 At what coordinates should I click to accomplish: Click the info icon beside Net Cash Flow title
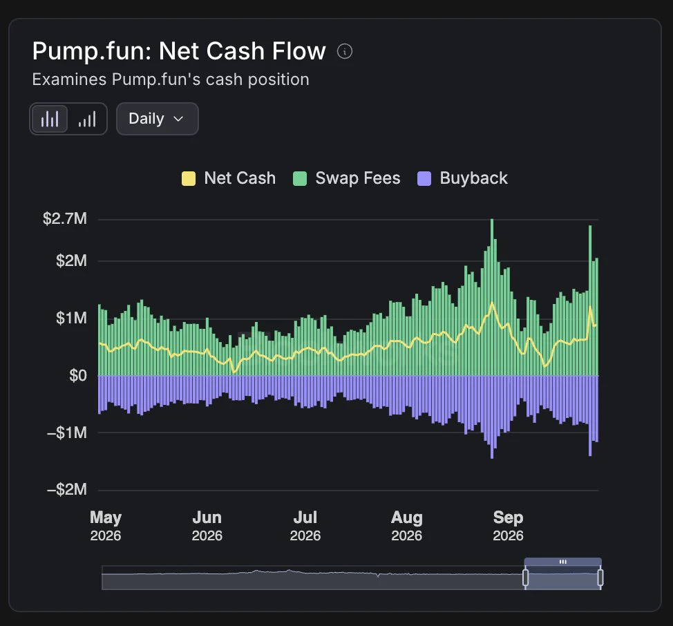[x=345, y=52]
